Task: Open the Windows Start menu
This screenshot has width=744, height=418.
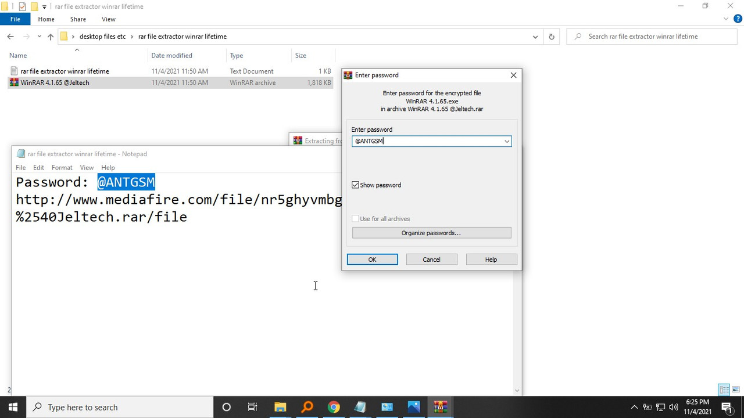Action: tap(13, 407)
